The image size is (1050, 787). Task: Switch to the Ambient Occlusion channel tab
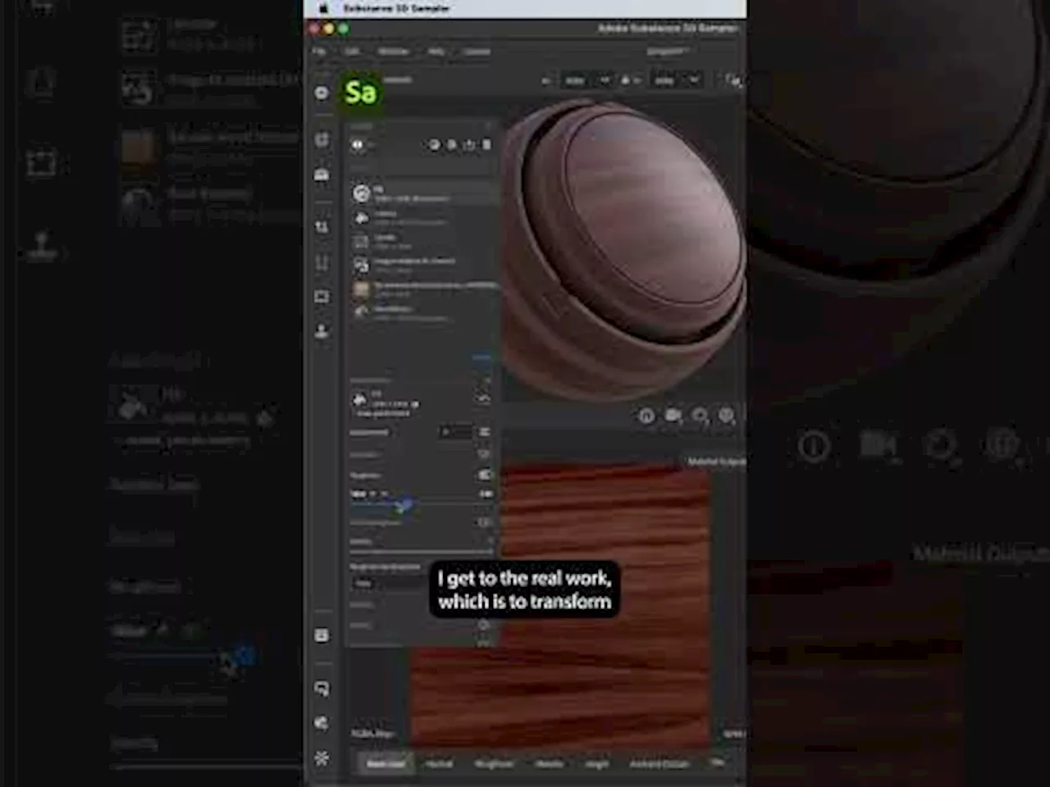[660, 764]
